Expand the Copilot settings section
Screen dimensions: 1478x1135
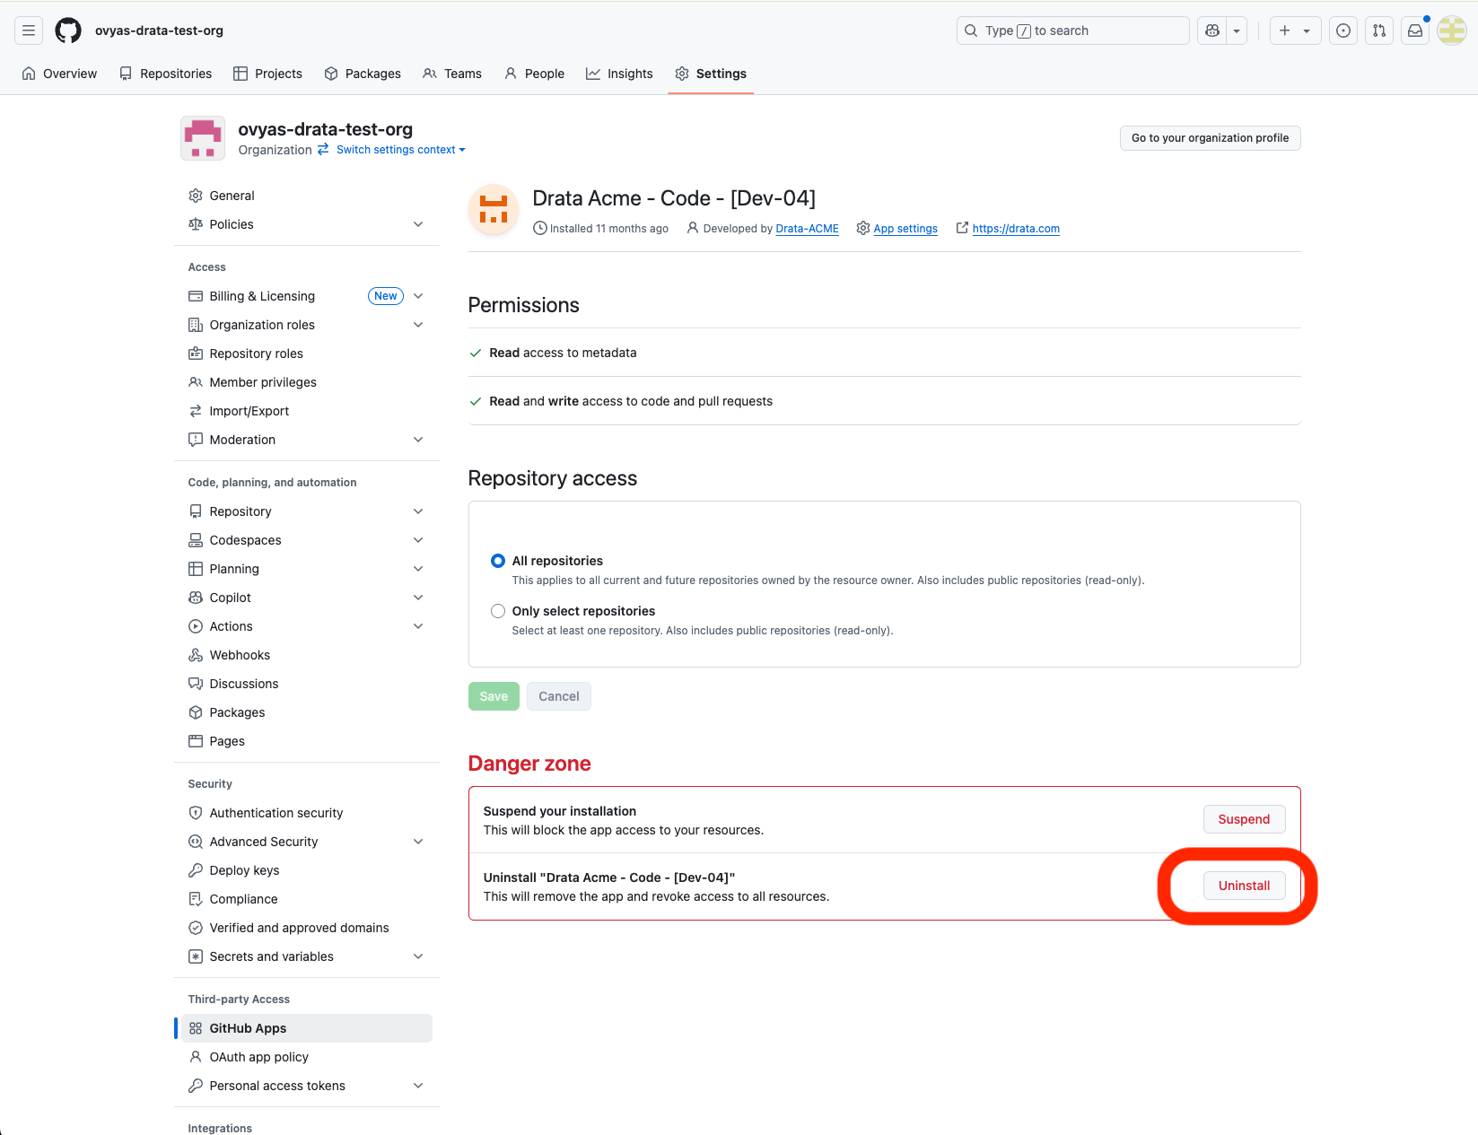click(418, 598)
